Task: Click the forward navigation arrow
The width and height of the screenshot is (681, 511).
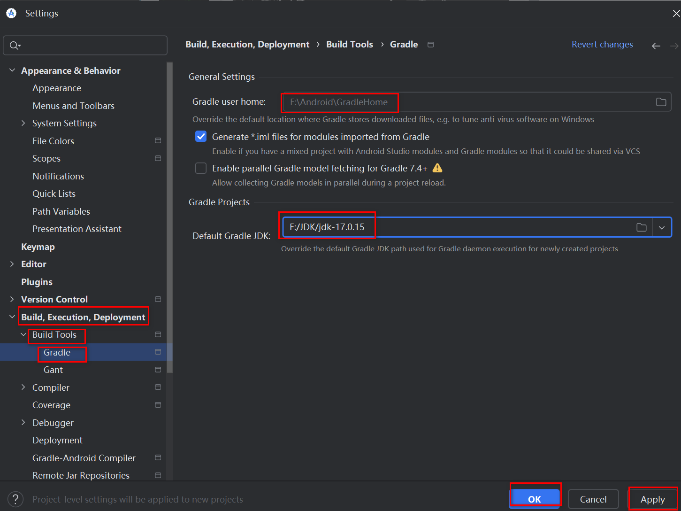Action: (x=674, y=46)
